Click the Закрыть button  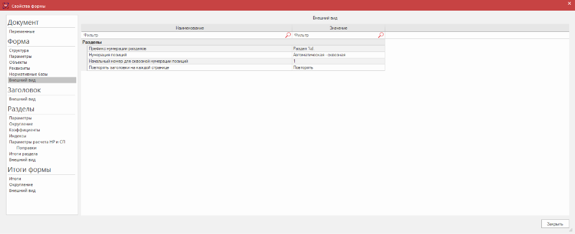[x=555, y=224]
